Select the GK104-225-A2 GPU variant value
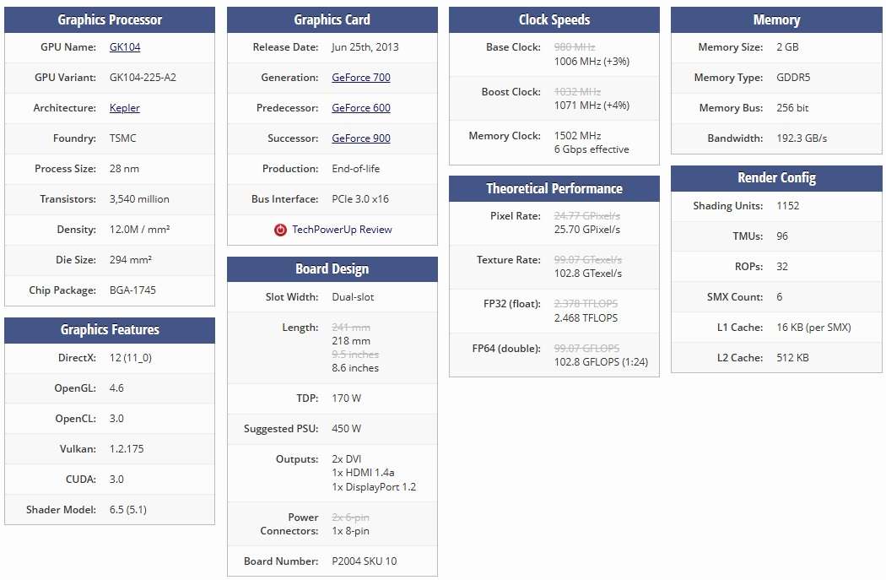The height and width of the screenshot is (580, 886). [x=143, y=78]
